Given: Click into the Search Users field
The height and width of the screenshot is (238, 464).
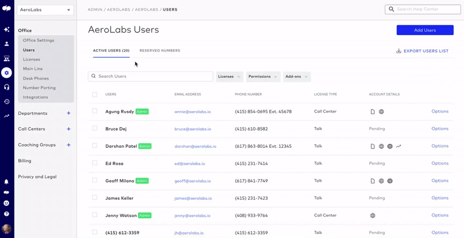Looking at the screenshot, I should click(x=150, y=76).
